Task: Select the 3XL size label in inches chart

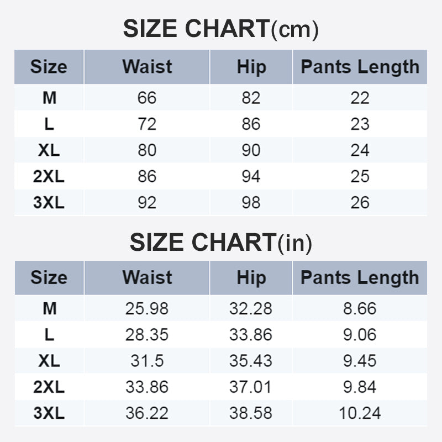Action: click(49, 413)
